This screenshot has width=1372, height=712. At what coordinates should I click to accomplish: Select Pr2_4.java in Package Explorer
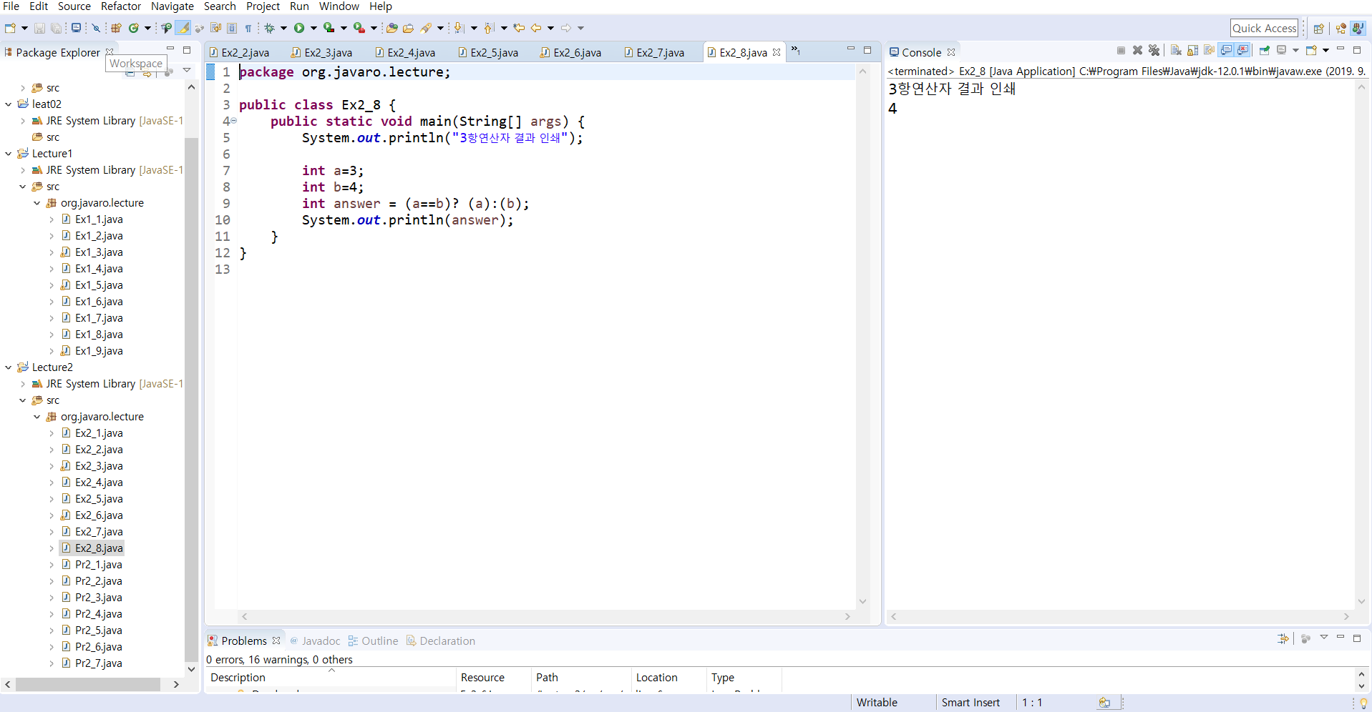[99, 614]
